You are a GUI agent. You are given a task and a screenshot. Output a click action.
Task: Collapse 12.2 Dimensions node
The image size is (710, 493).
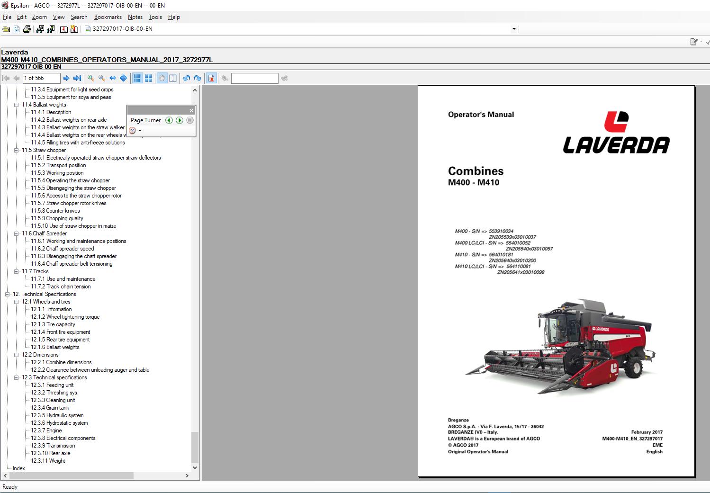click(17, 355)
